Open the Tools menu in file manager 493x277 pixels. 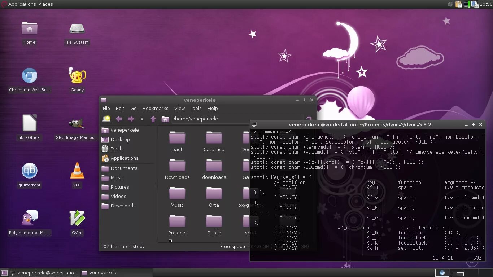click(x=196, y=108)
